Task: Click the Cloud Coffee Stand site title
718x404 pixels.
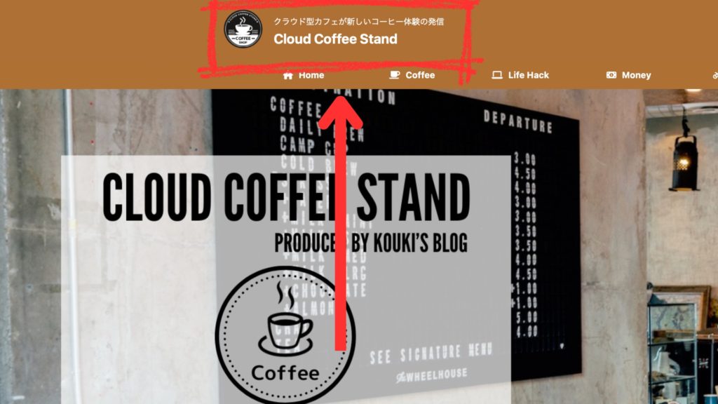Action: (335, 39)
